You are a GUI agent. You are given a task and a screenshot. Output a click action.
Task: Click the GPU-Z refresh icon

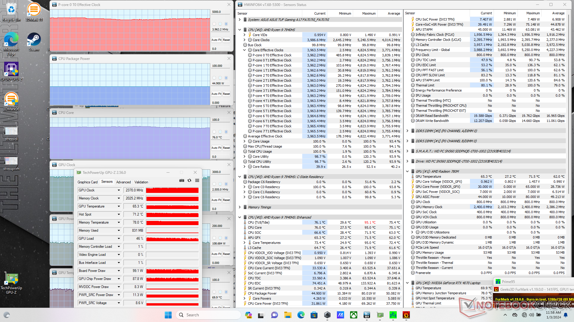189,180
